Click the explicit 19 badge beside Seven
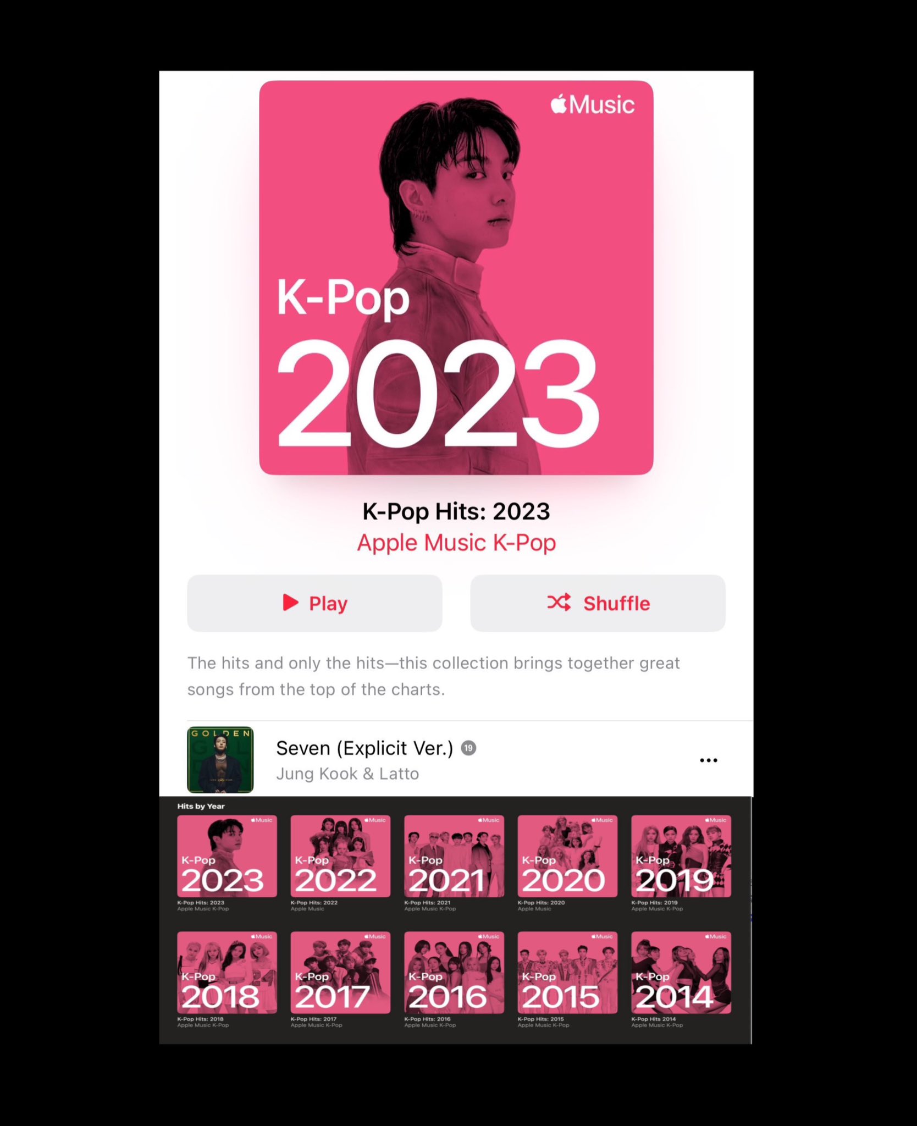The width and height of the screenshot is (917, 1126). point(468,748)
